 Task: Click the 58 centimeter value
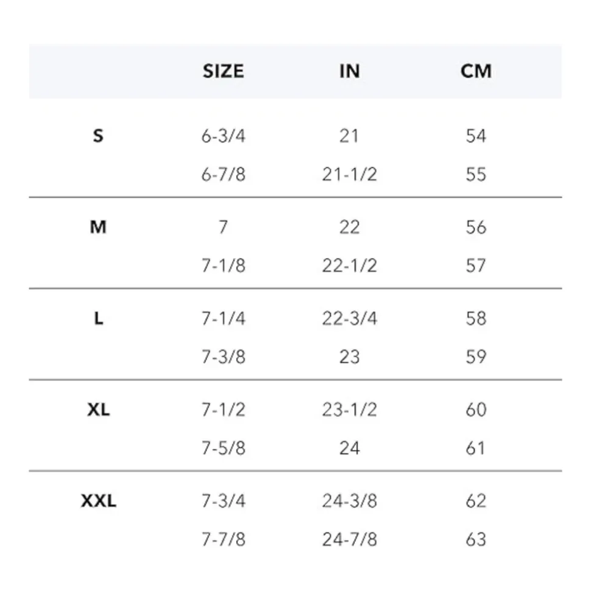[476, 318]
